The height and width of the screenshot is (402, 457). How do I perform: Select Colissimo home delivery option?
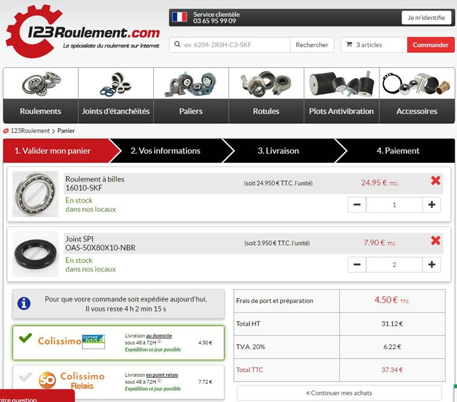(118, 343)
